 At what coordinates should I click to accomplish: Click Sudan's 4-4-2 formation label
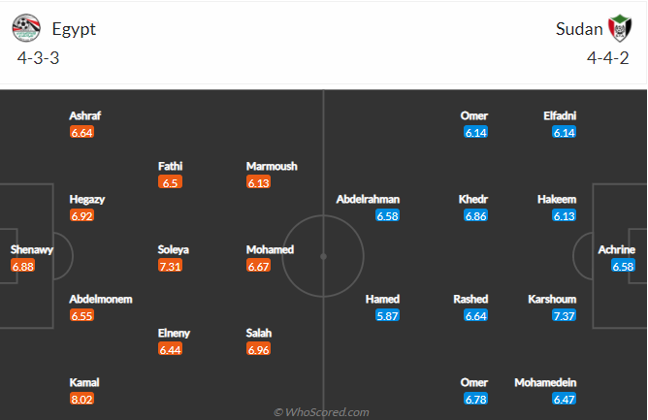click(x=608, y=58)
